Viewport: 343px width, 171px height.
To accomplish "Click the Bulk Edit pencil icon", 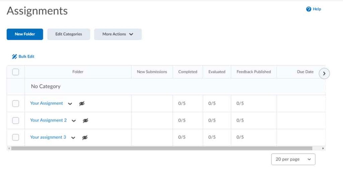I will [x=14, y=57].
